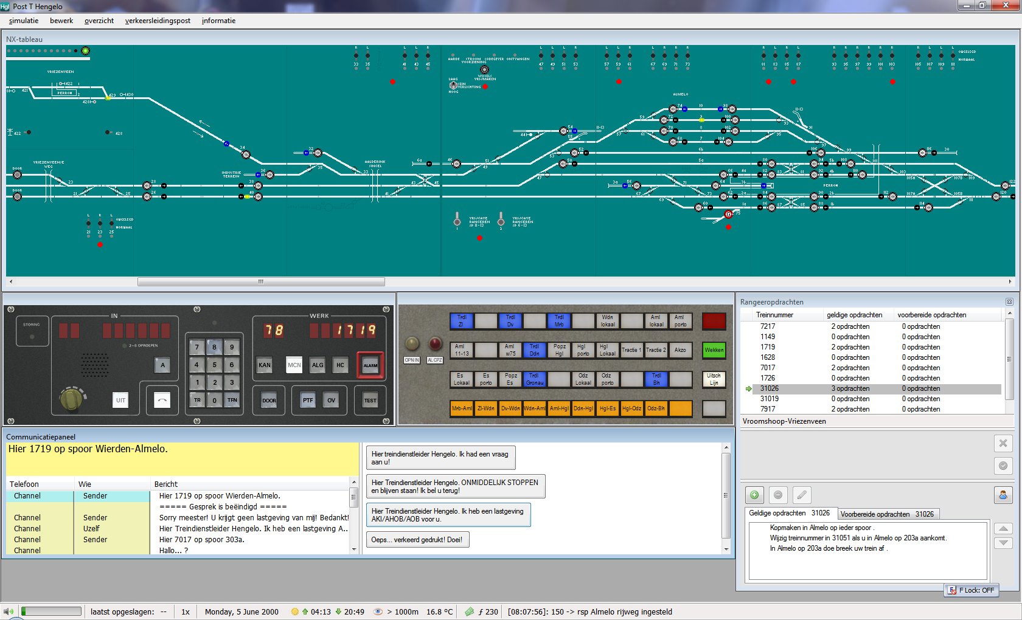This screenshot has width=1022, height=620.
Task: Choose reply 'ONMIDDELIJK STOPPEN en blijven staan'
Action: 456,486
